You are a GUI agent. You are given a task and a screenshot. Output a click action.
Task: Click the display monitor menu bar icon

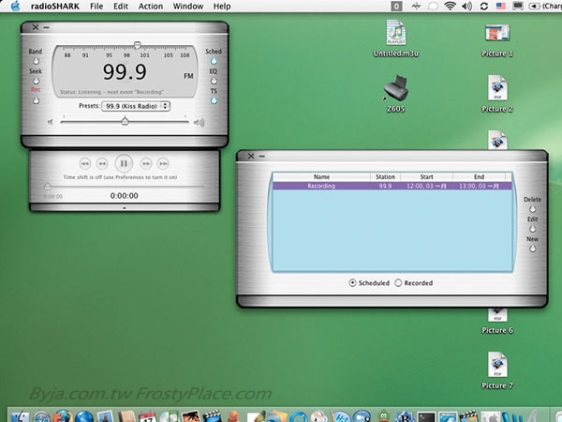518,7
